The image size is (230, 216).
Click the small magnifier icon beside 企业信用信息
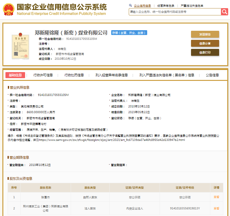pos(131,5)
